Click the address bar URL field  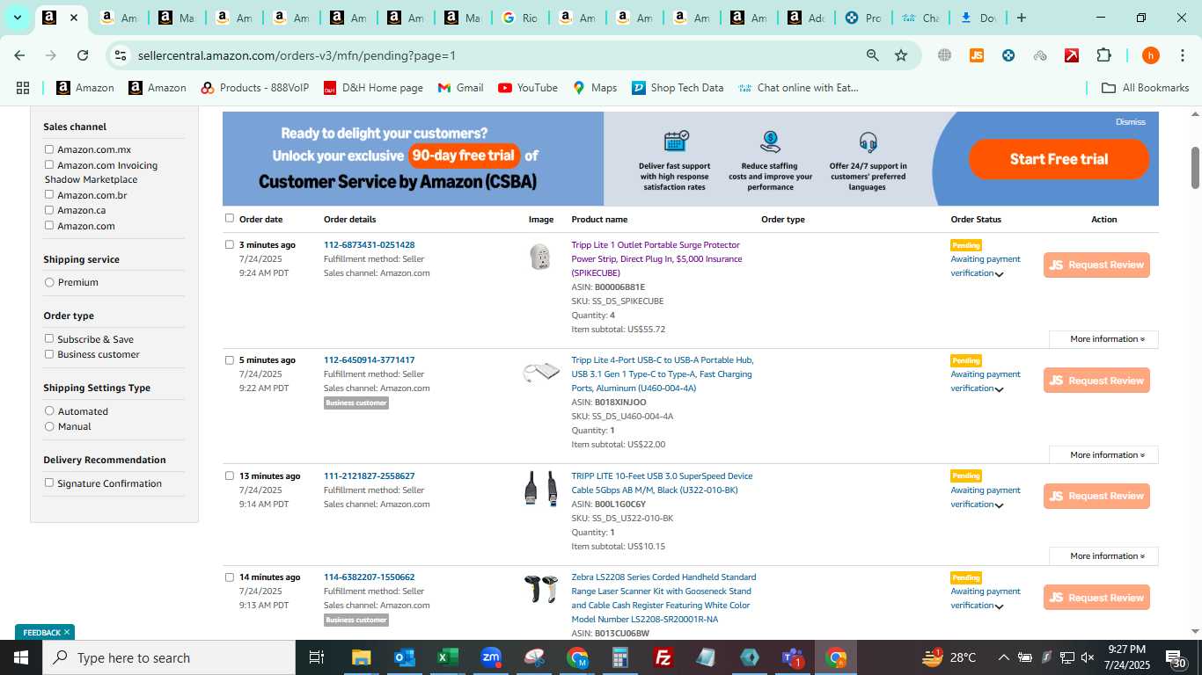pos(493,55)
